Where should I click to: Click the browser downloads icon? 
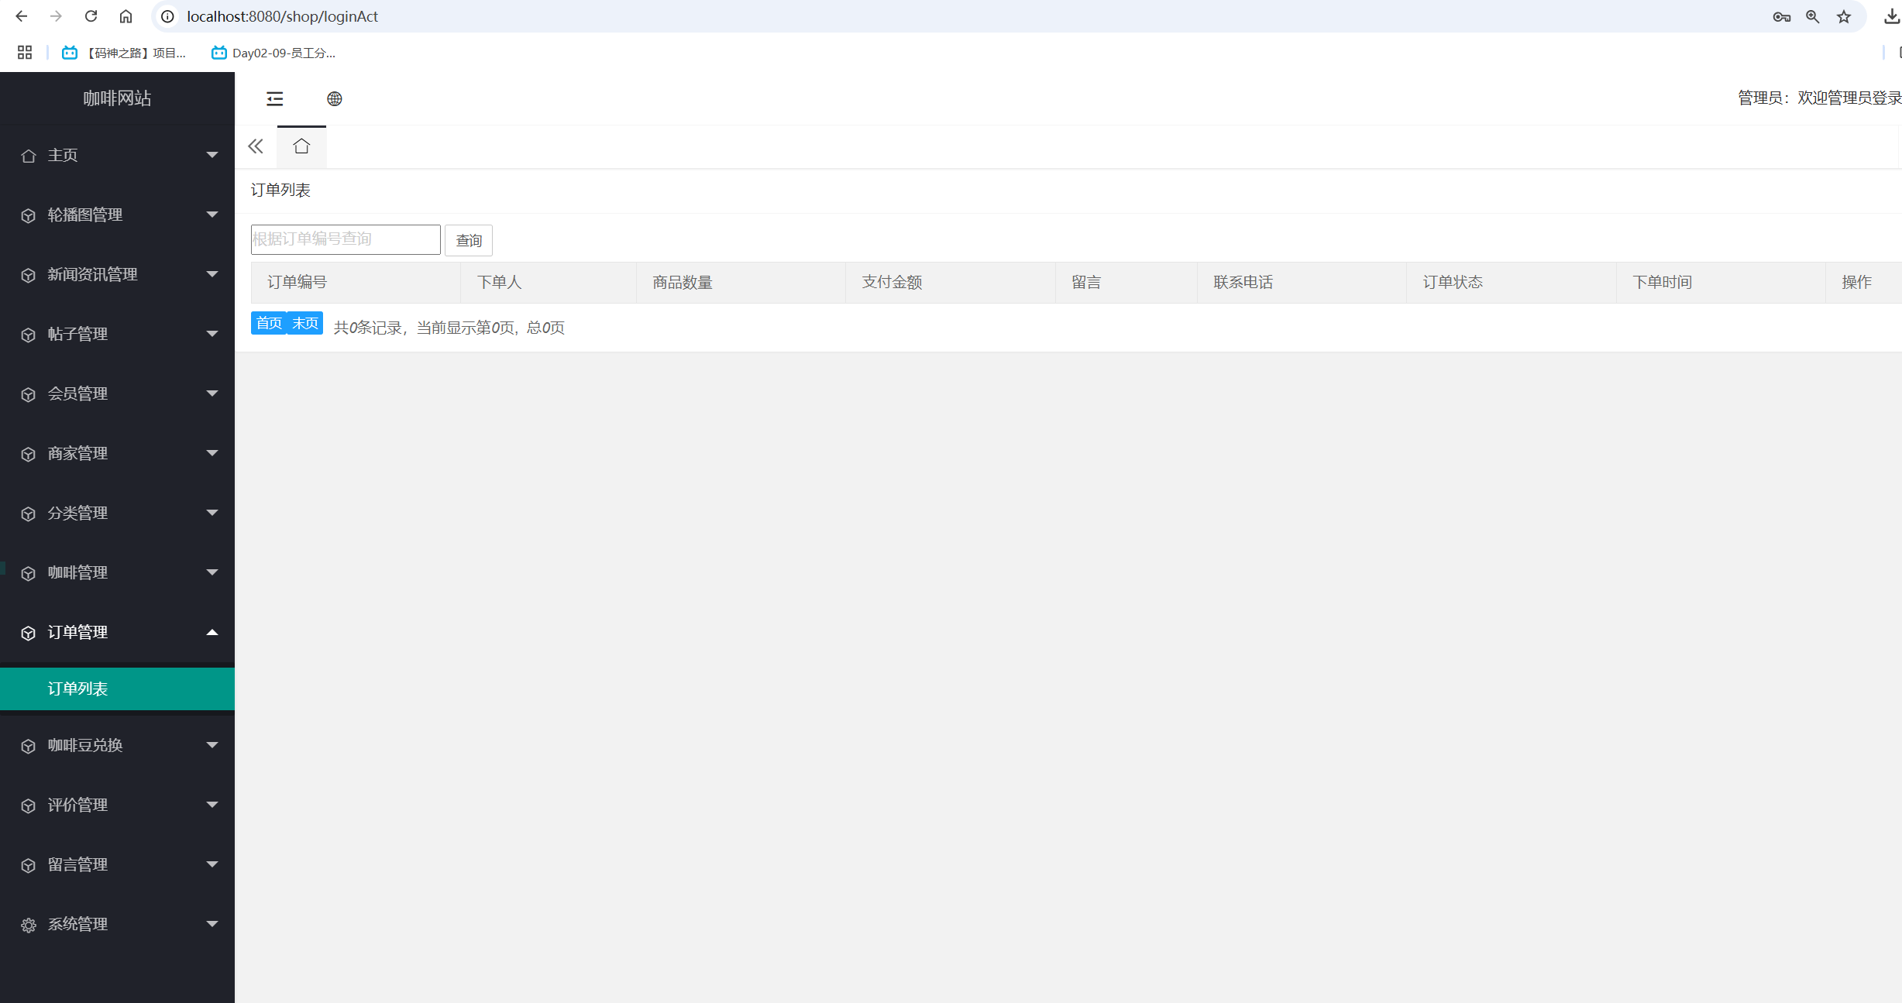1891,16
